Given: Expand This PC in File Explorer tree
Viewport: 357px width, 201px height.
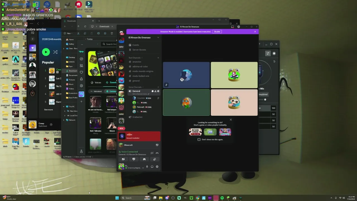Looking at the screenshot, I should coord(64,107).
